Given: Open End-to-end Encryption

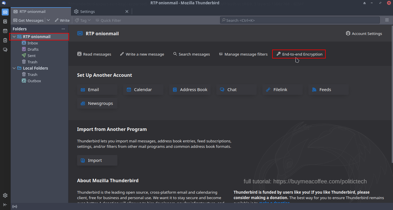Looking at the screenshot, I should click(x=299, y=54).
